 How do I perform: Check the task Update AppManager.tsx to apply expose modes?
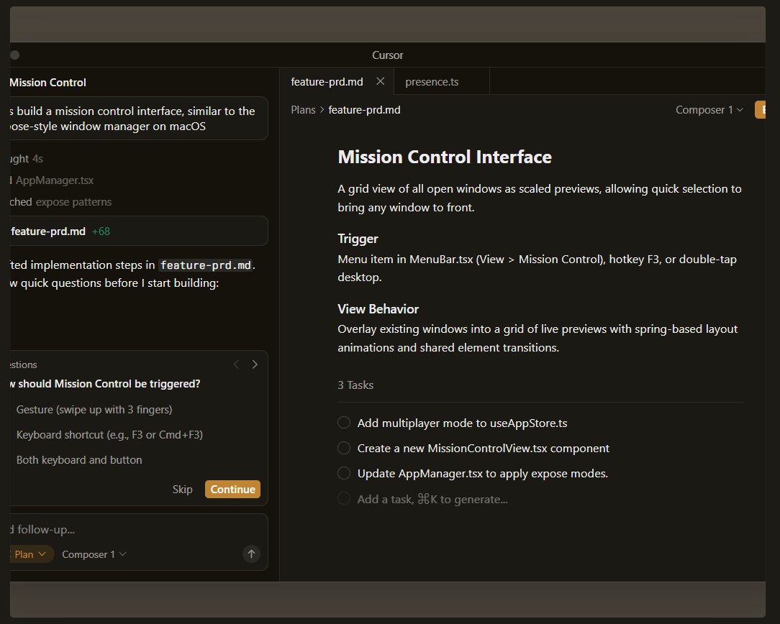(x=343, y=473)
